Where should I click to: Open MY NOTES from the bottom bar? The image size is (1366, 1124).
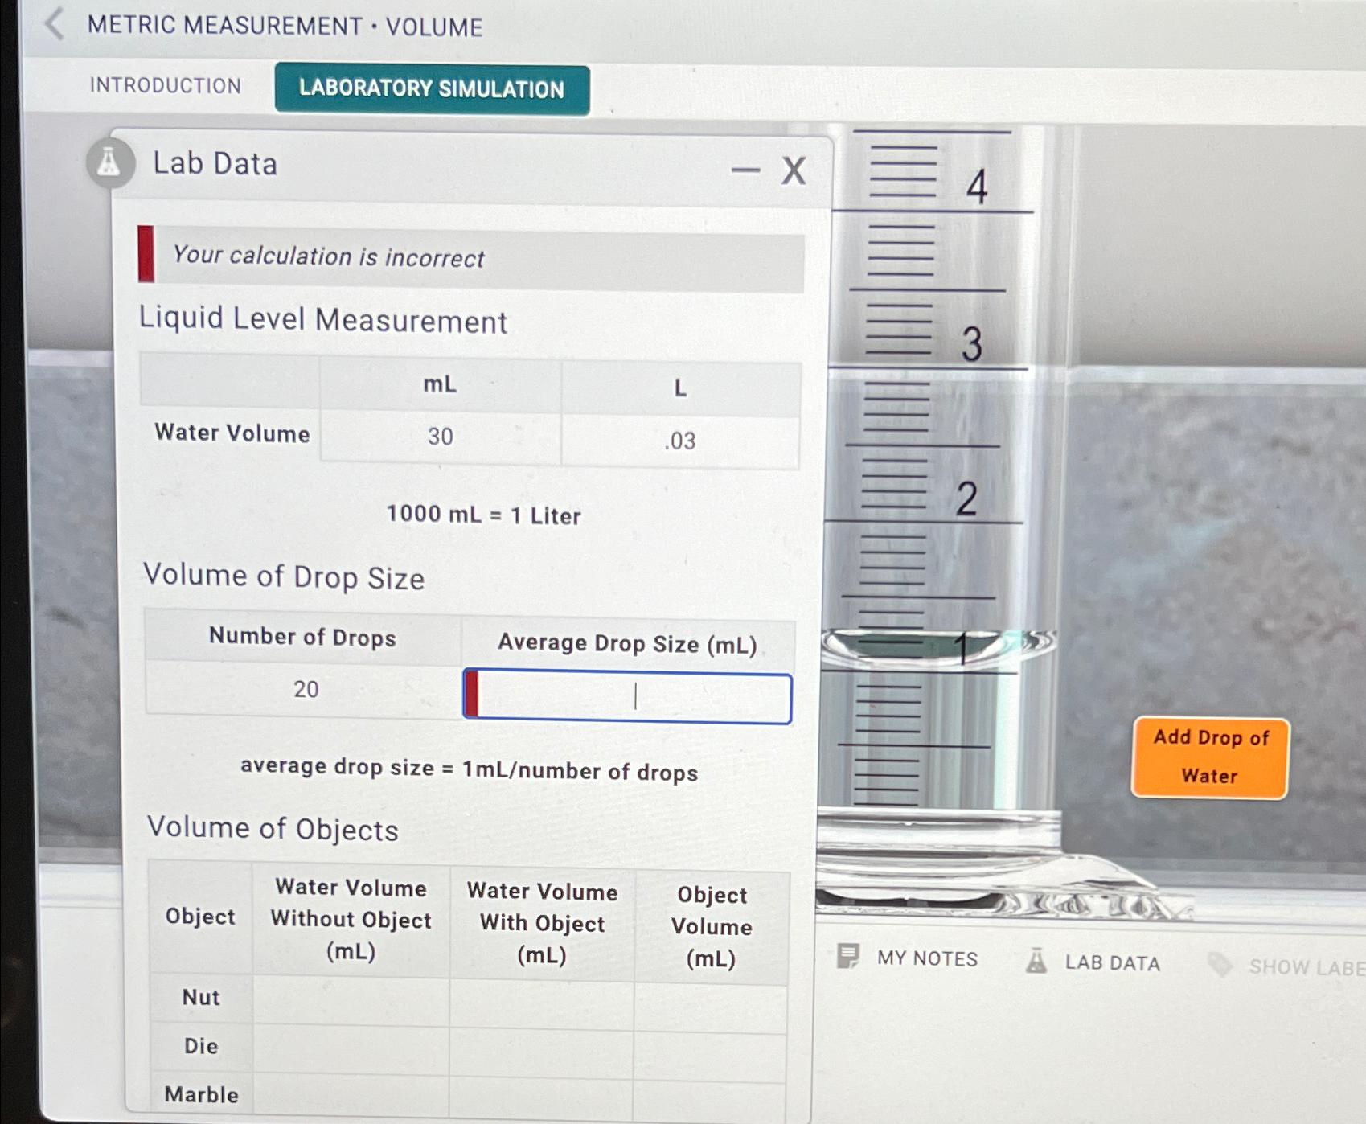[x=926, y=958]
